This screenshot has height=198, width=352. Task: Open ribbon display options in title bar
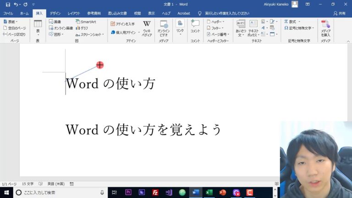pyautogui.click(x=308, y=4)
